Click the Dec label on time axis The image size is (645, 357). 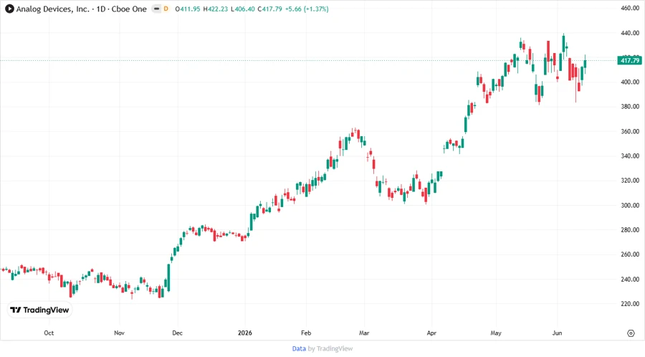click(177, 333)
